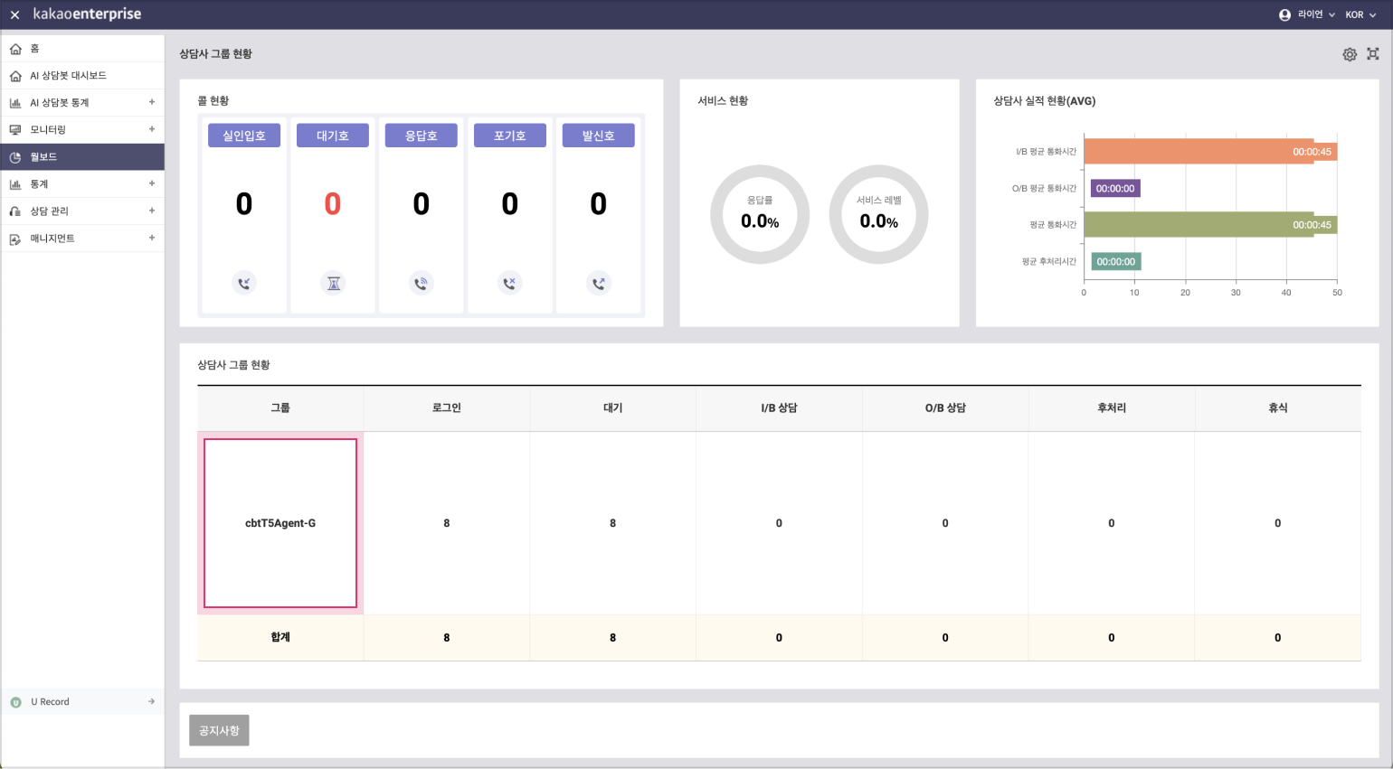Click the answered call icon under 응답호
Screen dimensions: 1393x769
coord(422,284)
